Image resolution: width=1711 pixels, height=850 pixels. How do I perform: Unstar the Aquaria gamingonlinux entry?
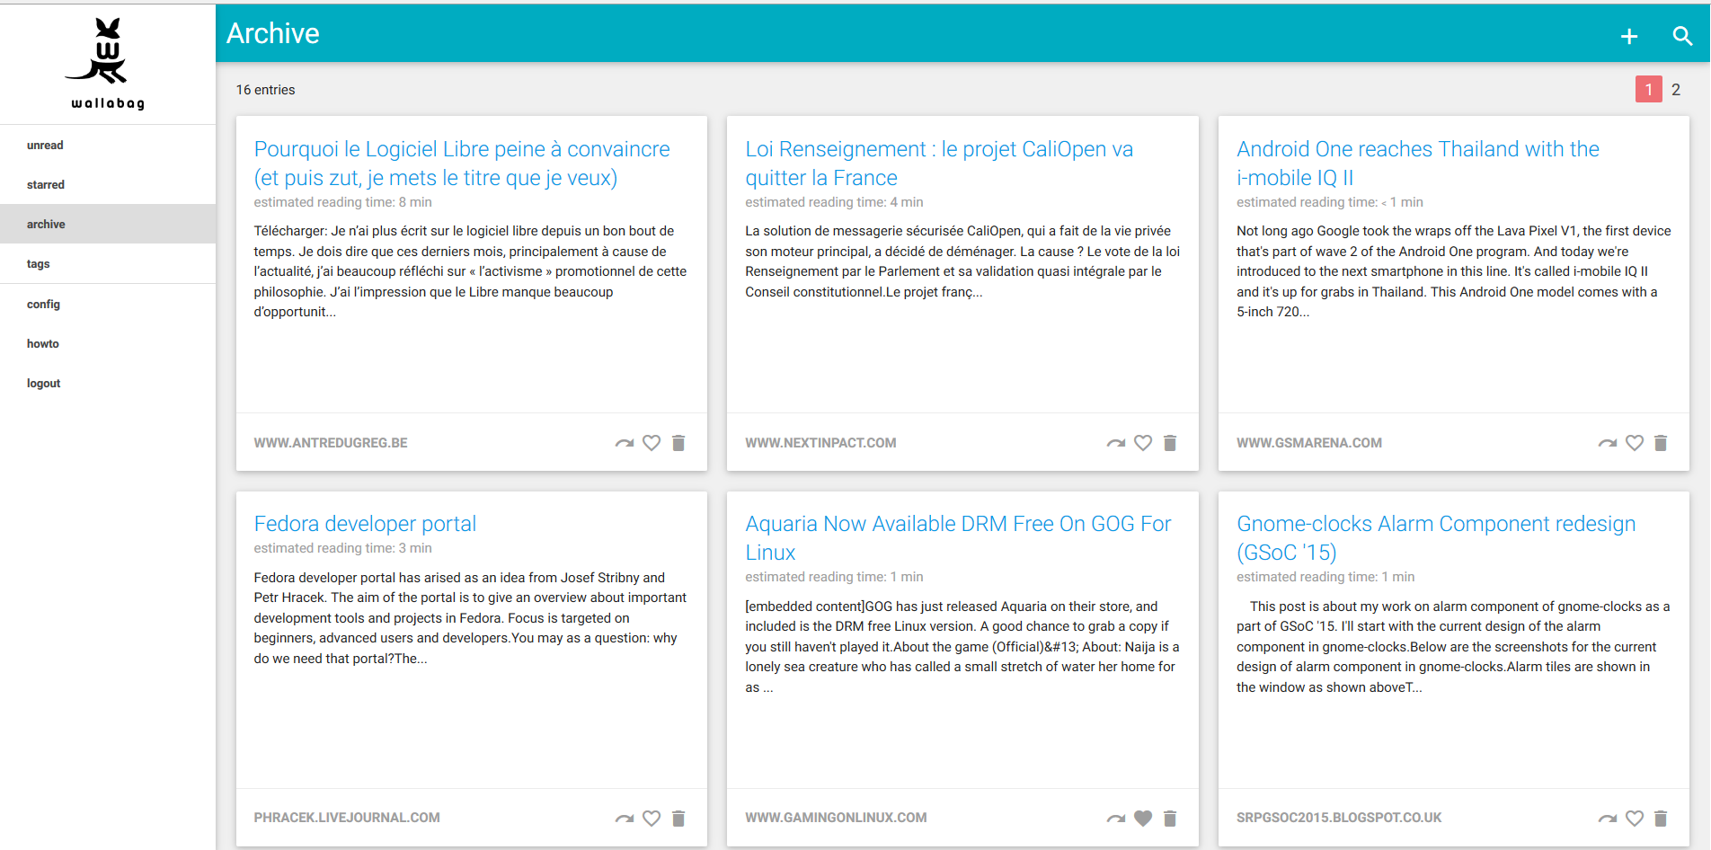tap(1143, 819)
